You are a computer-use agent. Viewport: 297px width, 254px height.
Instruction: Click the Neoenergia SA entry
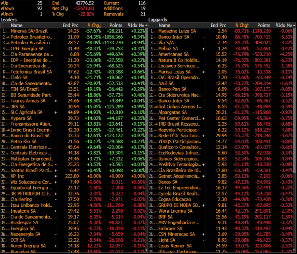tap(73, 234)
